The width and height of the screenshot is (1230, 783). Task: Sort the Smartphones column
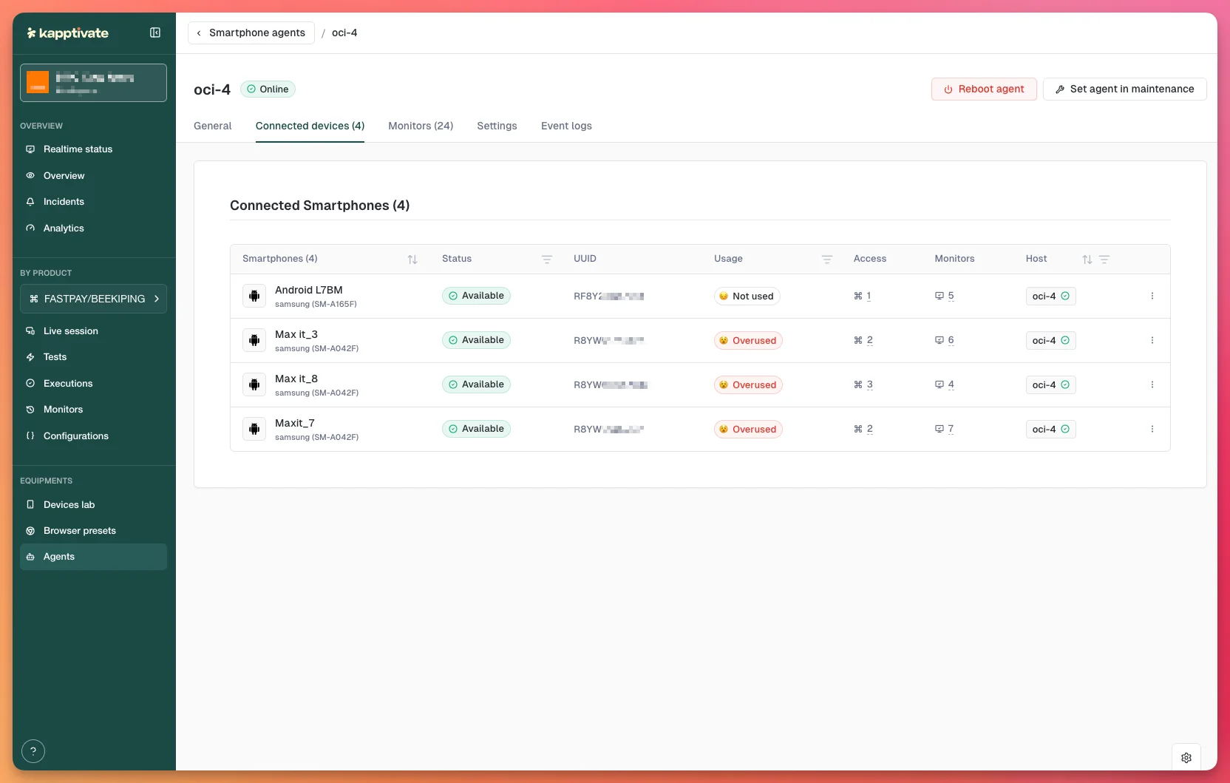click(412, 260)
